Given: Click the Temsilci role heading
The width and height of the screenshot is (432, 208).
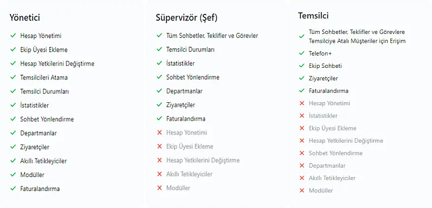Looking at the screenshot, I should tap(313, 16).
